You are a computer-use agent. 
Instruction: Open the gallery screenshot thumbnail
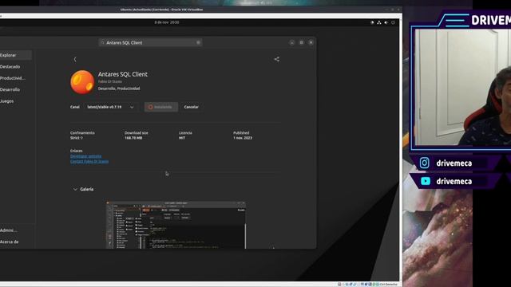[x=176, y=225]
